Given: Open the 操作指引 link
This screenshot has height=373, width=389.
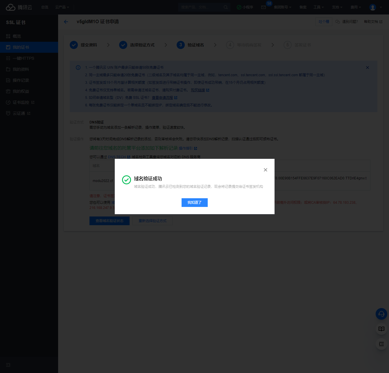Looking at the screenshot, I should click(188, 148).
